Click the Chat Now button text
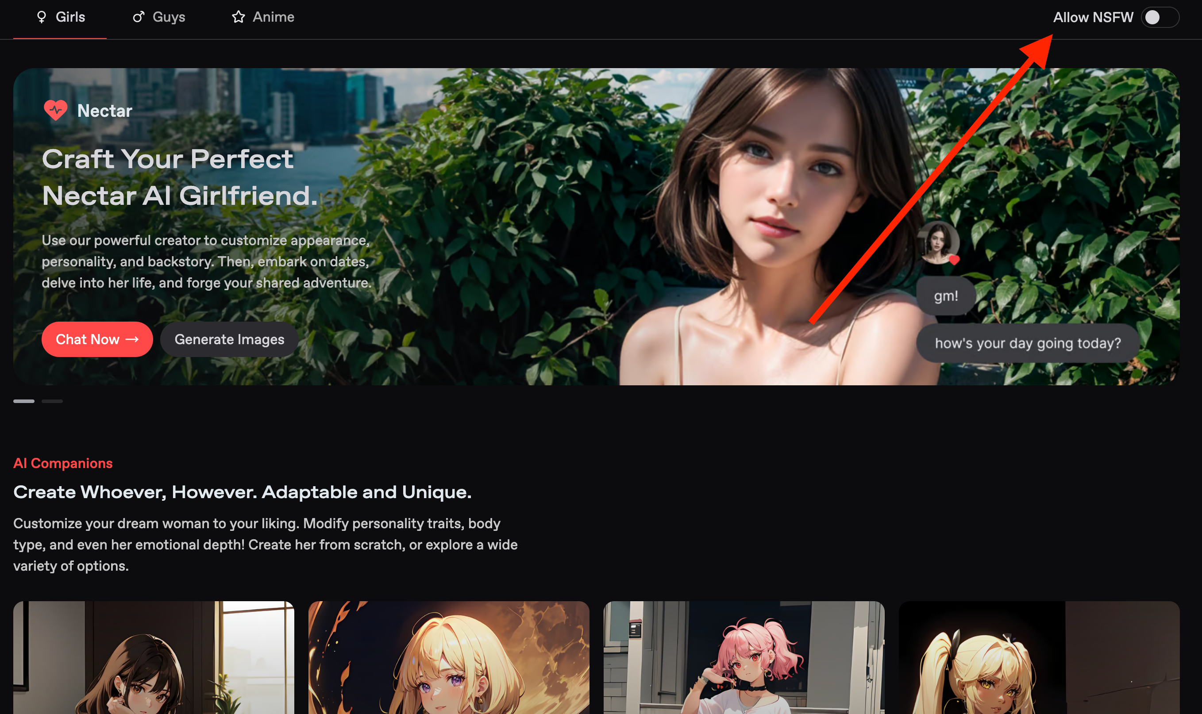 (x=88, y=339)
